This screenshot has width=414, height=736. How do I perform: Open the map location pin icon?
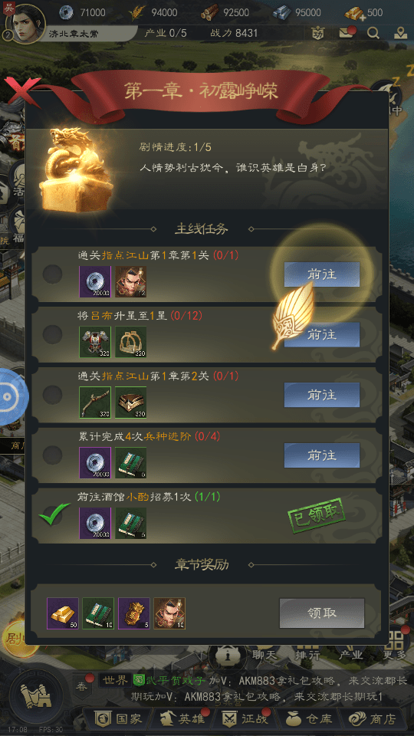pyautogui.click(x=400, y=33)
